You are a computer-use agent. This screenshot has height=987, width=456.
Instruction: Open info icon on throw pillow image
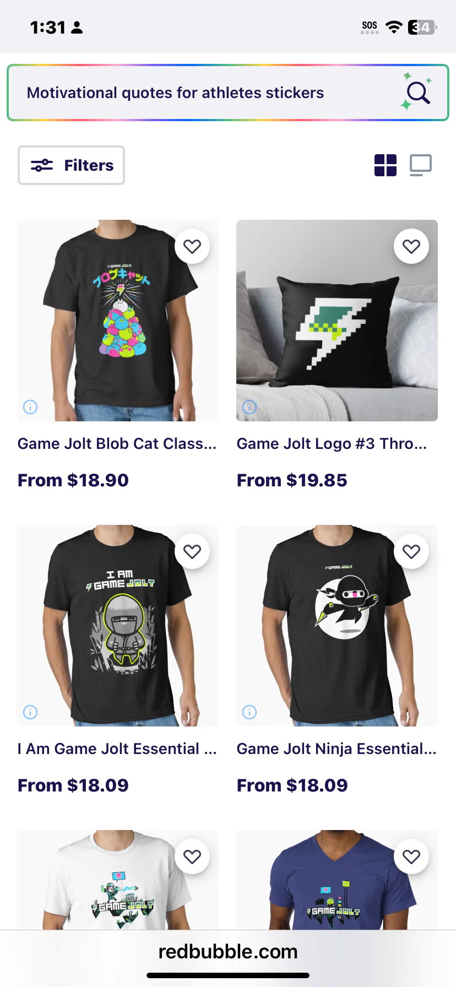click(x=249, y=407)
